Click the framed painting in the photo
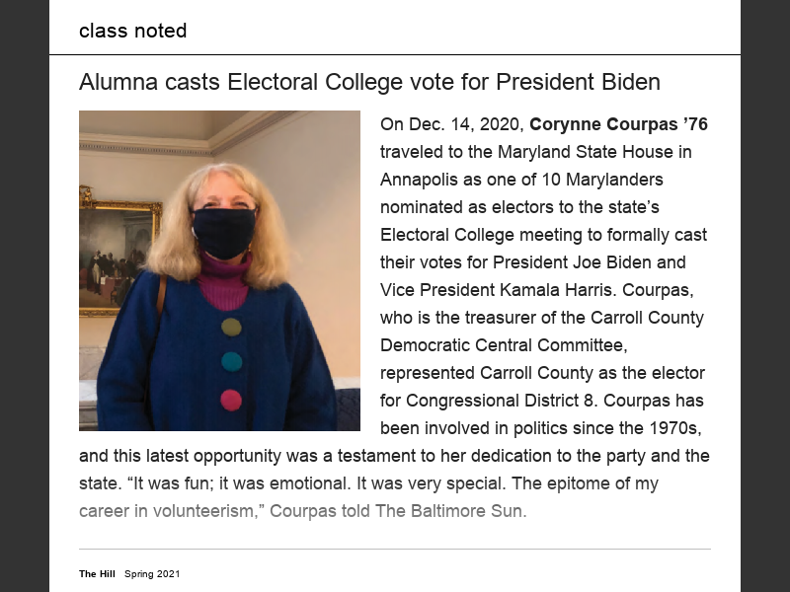This screenshot has width=790, height=592. (118, 254)
